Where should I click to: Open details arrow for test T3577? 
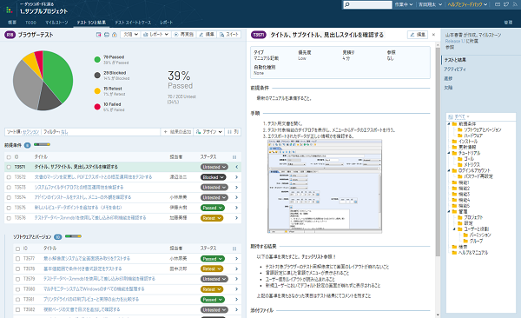click(x=236, y=258)
